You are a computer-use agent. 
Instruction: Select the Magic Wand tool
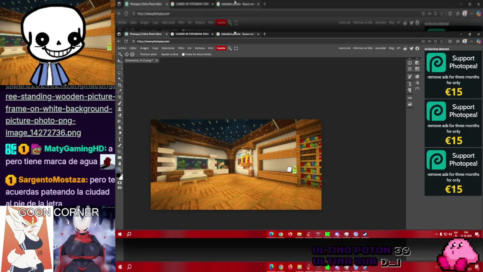tap(120, 79)
